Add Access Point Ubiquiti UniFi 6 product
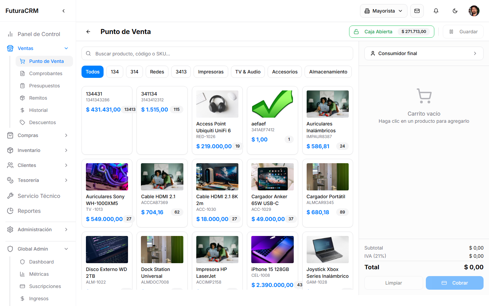Image resolution: width=489 pixels, height=306 pixels. click(x=217, y=120)
